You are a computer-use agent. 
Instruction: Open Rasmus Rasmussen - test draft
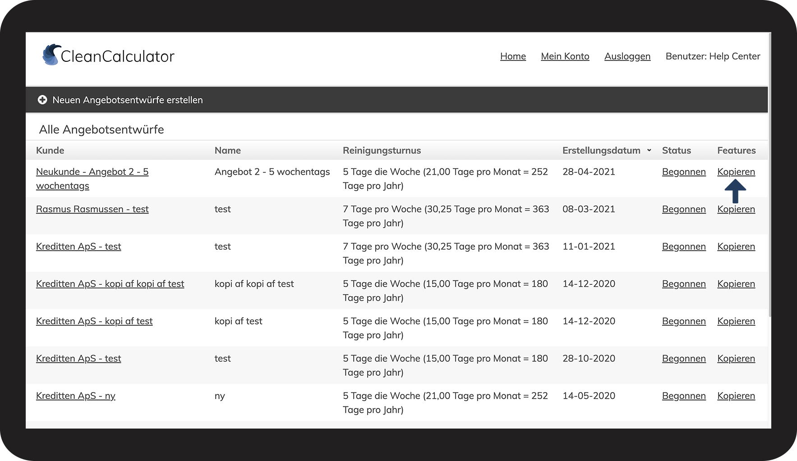point(92,209)
